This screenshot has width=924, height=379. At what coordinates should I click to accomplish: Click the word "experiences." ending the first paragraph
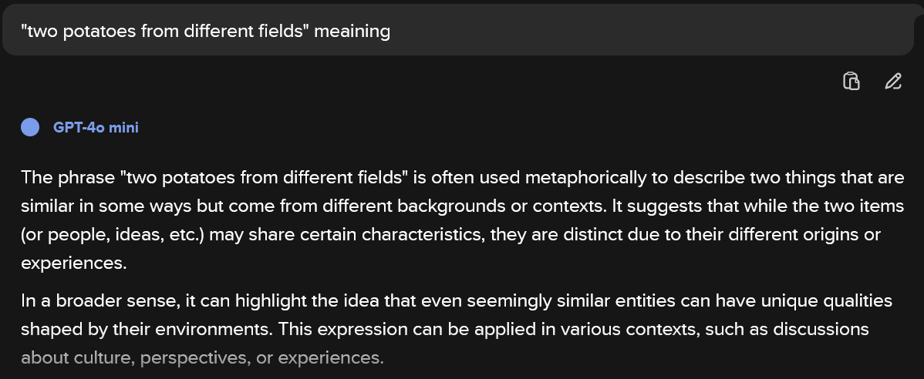[x=74, y=263]
